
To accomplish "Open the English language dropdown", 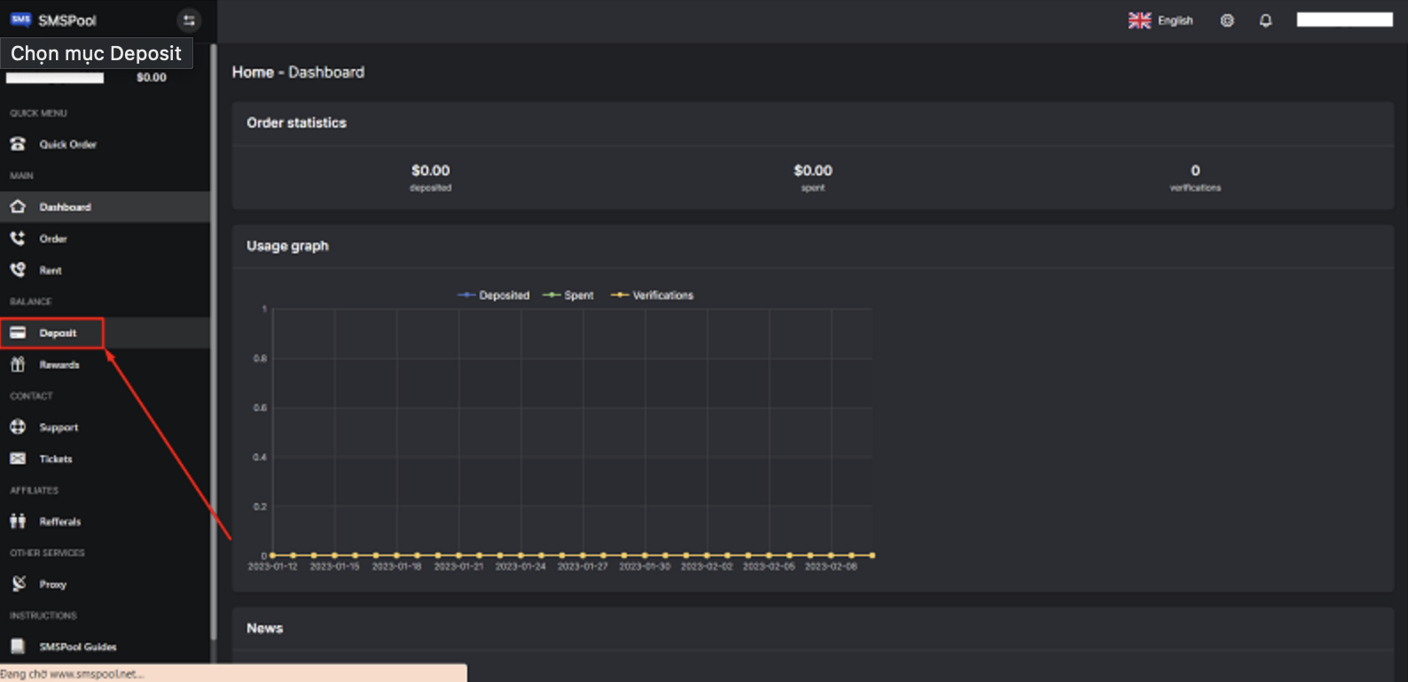I will click(x=1161, y=20).
